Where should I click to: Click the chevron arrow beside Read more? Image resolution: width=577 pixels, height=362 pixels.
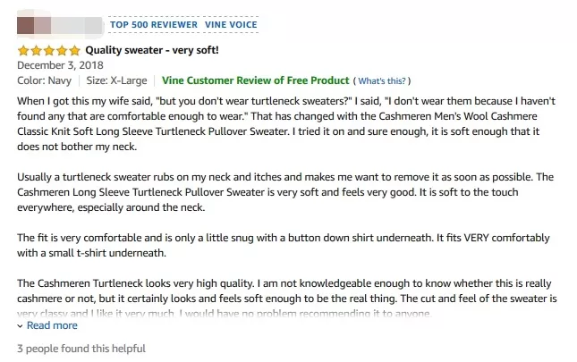click(x=21, y=326)
